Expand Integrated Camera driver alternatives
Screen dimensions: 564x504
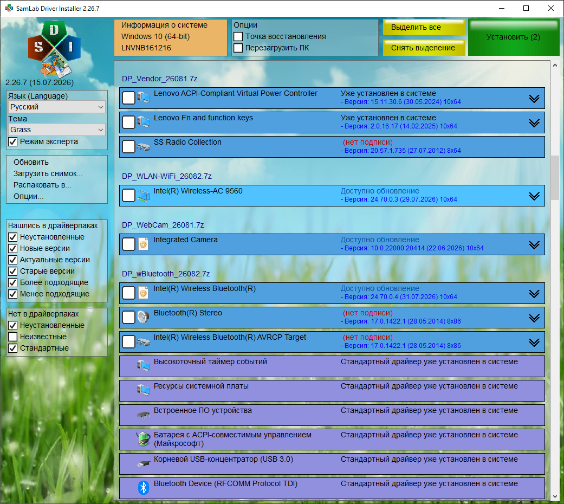click(534, 244)
